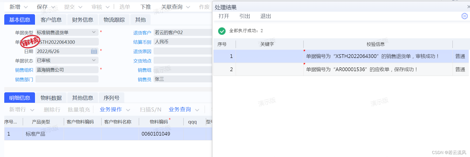Switch to the 其他 tab
Screen dimensions: 470x157
[140, 20]
